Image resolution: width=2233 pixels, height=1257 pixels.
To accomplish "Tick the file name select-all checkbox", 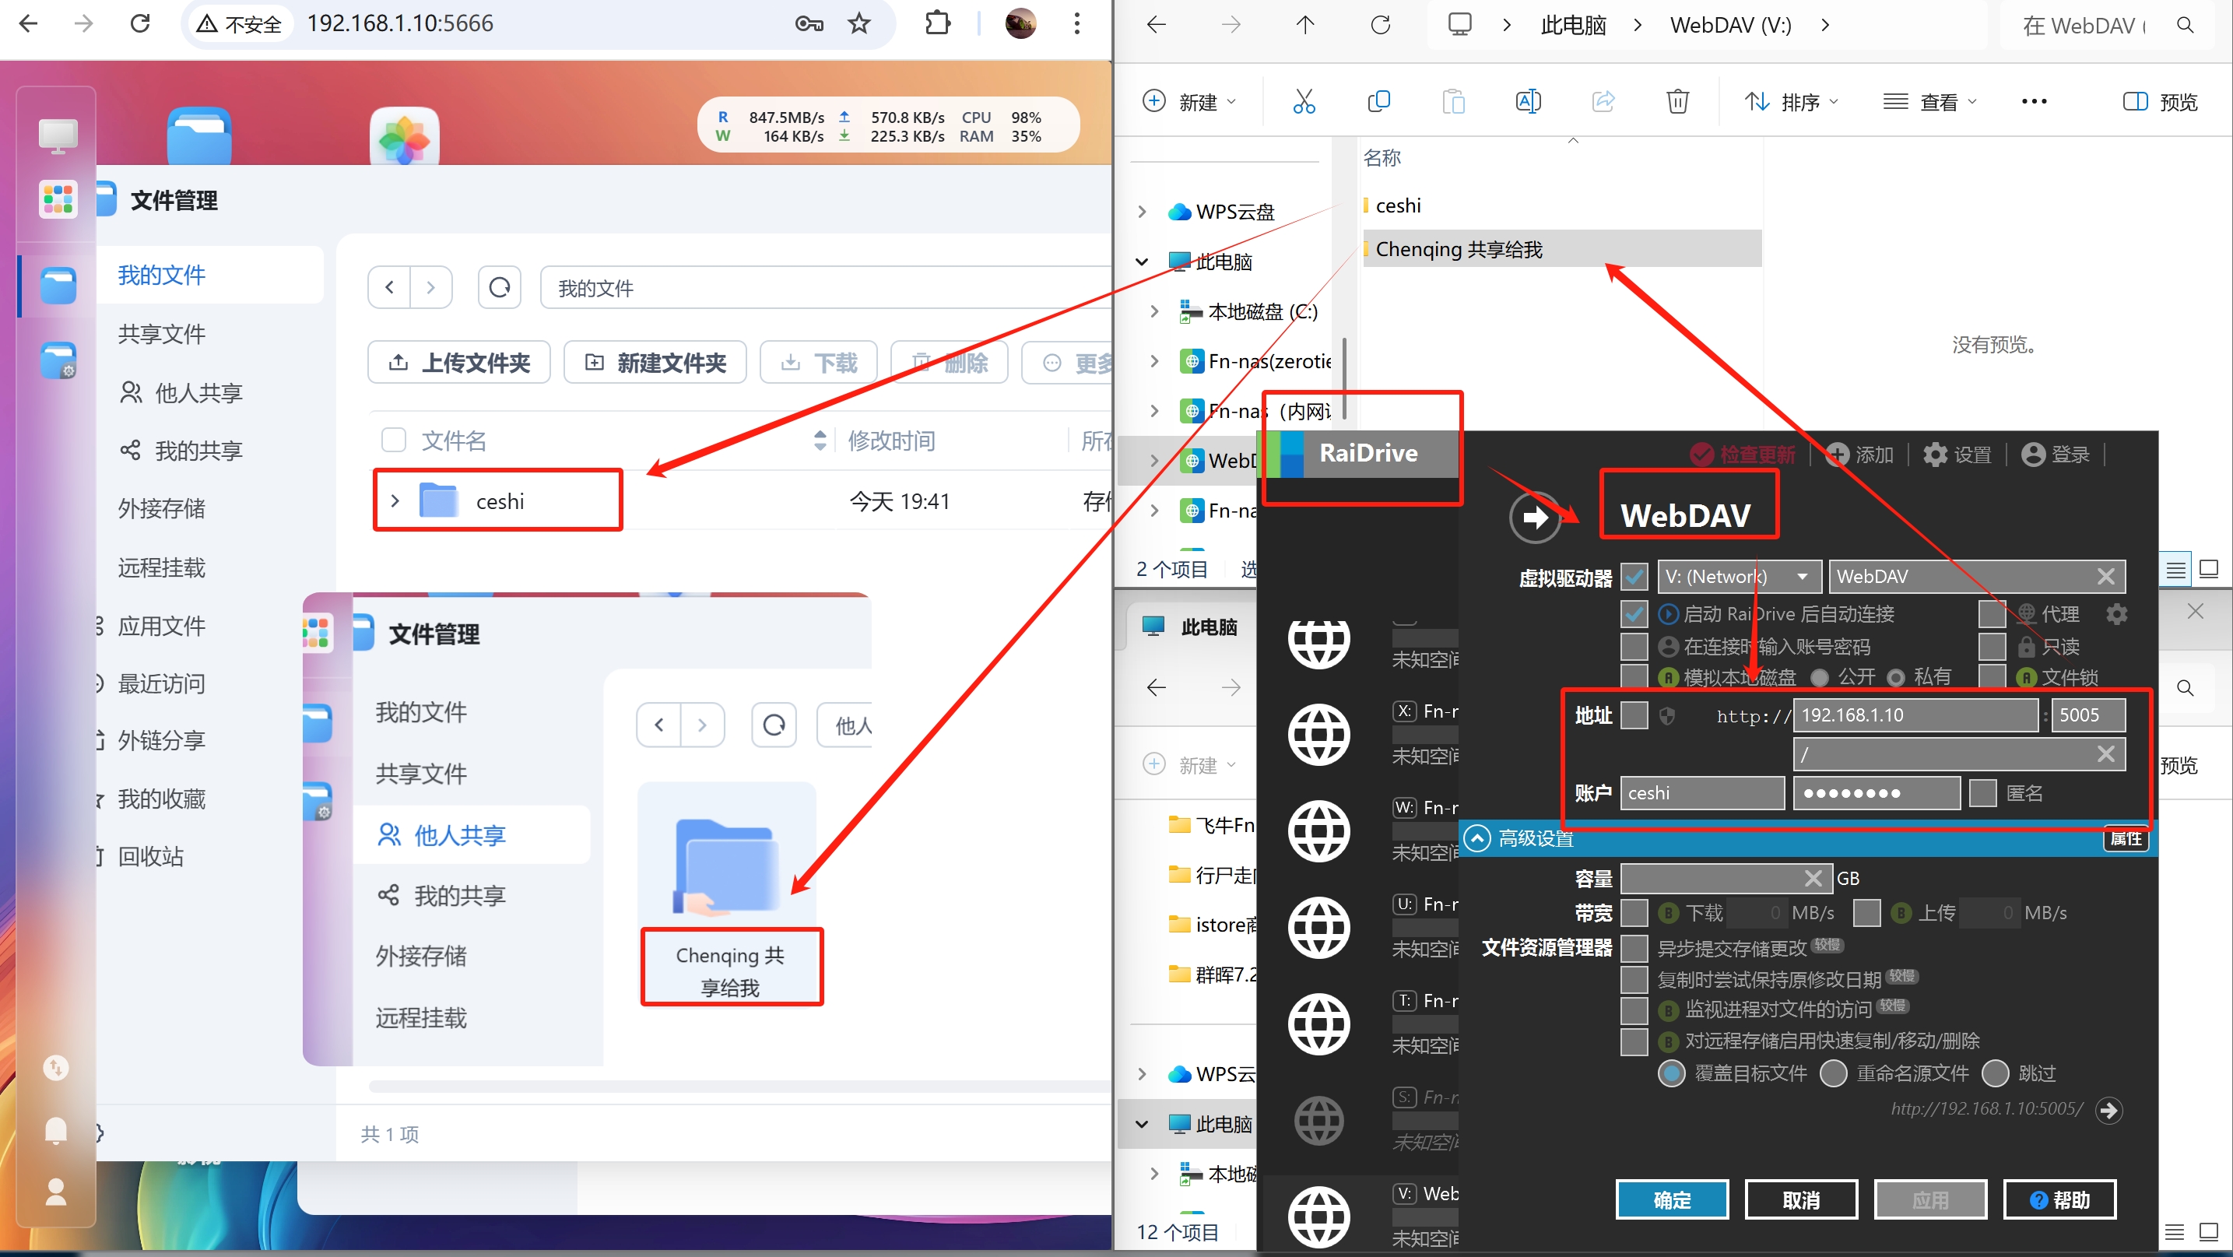I will pyautogui.click(x=394, y=440).
